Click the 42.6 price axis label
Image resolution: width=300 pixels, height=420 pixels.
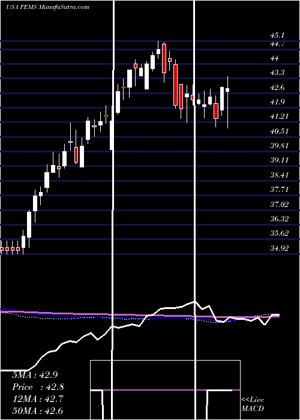point(277,88)
